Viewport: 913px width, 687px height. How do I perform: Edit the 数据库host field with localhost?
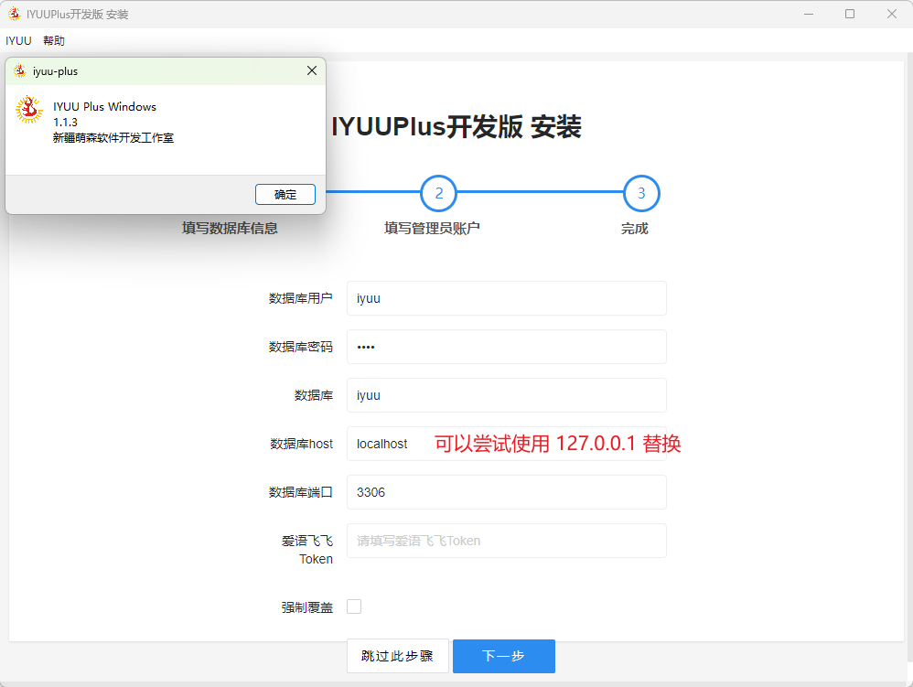507,444
